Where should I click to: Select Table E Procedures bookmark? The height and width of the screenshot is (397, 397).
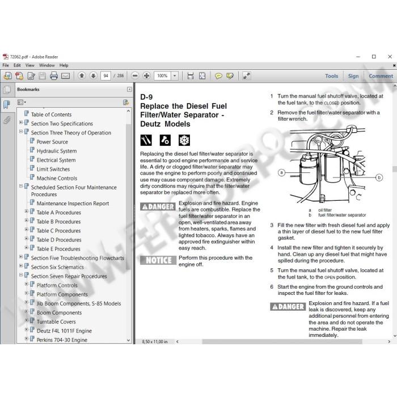tap(58, 249)
